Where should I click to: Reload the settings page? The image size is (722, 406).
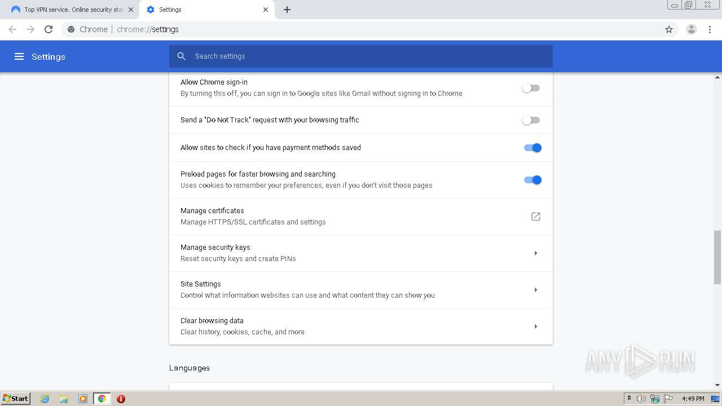(49, 29)
